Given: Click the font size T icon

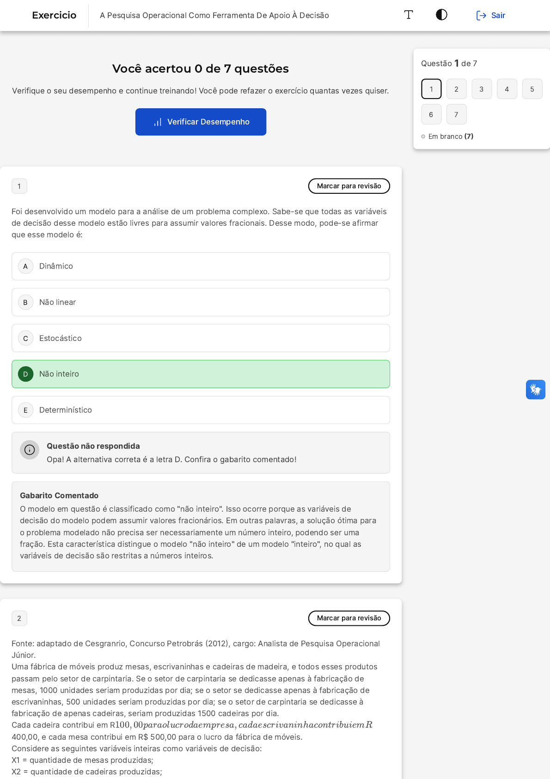Looking at the screenshot, I should point(409,15).
